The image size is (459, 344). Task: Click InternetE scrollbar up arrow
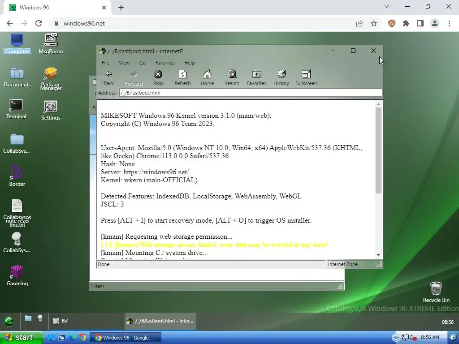click(x=378, y=104)
